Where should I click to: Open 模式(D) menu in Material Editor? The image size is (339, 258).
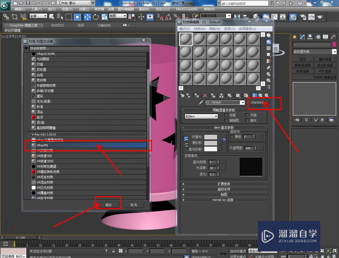(185, 29)
